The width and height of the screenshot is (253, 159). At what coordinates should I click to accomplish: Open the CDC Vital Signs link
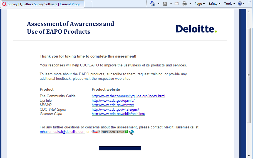[x=115, y=110]
